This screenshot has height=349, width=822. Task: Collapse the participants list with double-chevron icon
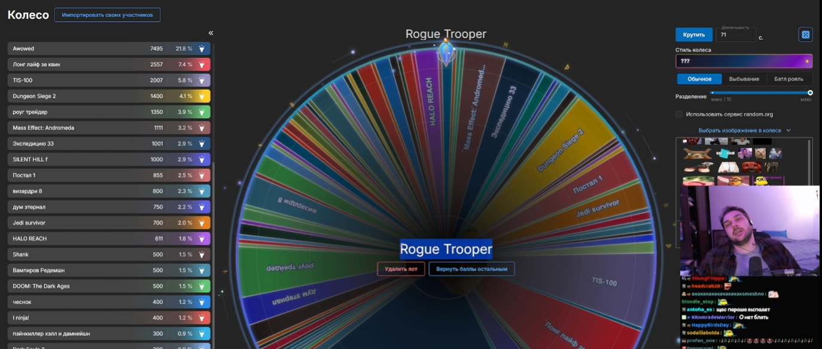click(211, 33)
